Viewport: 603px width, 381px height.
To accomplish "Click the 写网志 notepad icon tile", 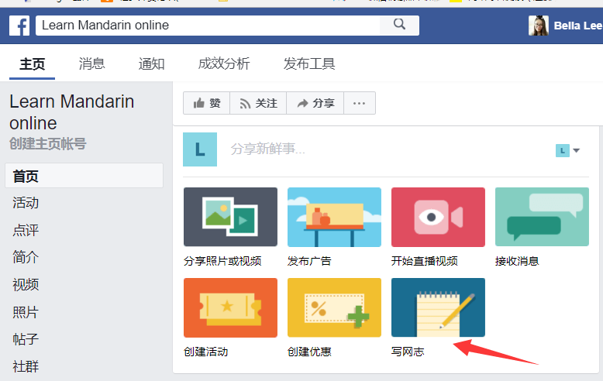I will coord(438,307).
